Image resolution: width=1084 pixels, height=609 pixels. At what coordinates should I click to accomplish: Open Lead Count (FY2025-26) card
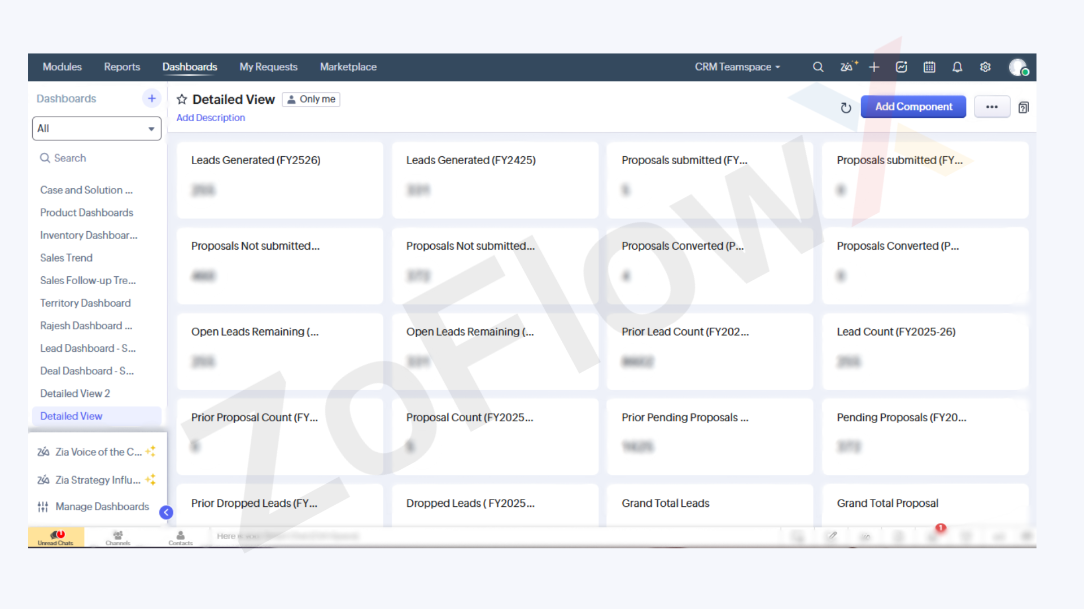pyautogui.click(x=925, y=351)
